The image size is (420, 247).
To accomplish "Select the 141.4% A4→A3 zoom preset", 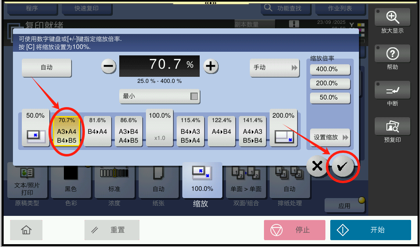I will [253, 131].
